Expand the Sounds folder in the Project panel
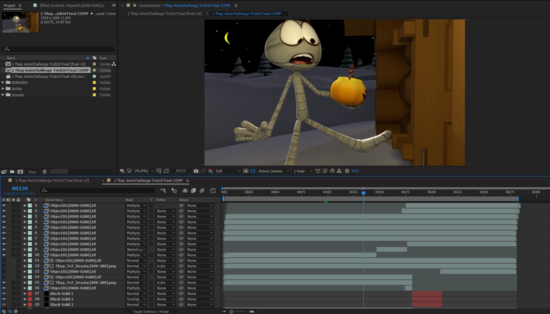This screenshot has width=550, height=314. [3, 95]
